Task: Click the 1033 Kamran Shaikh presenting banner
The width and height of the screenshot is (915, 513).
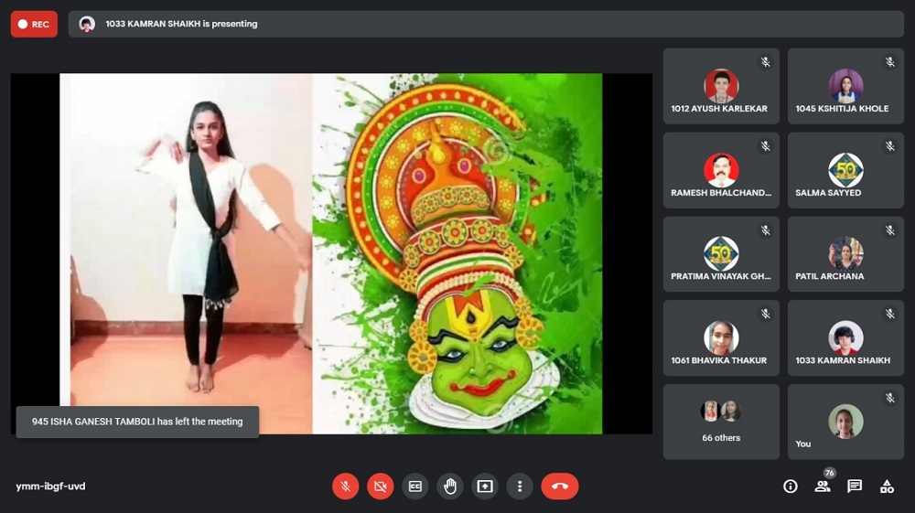Action: tap(485, 24)
